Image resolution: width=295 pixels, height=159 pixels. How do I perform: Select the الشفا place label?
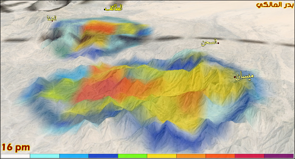pyautogui.click(x=52, y=18)
